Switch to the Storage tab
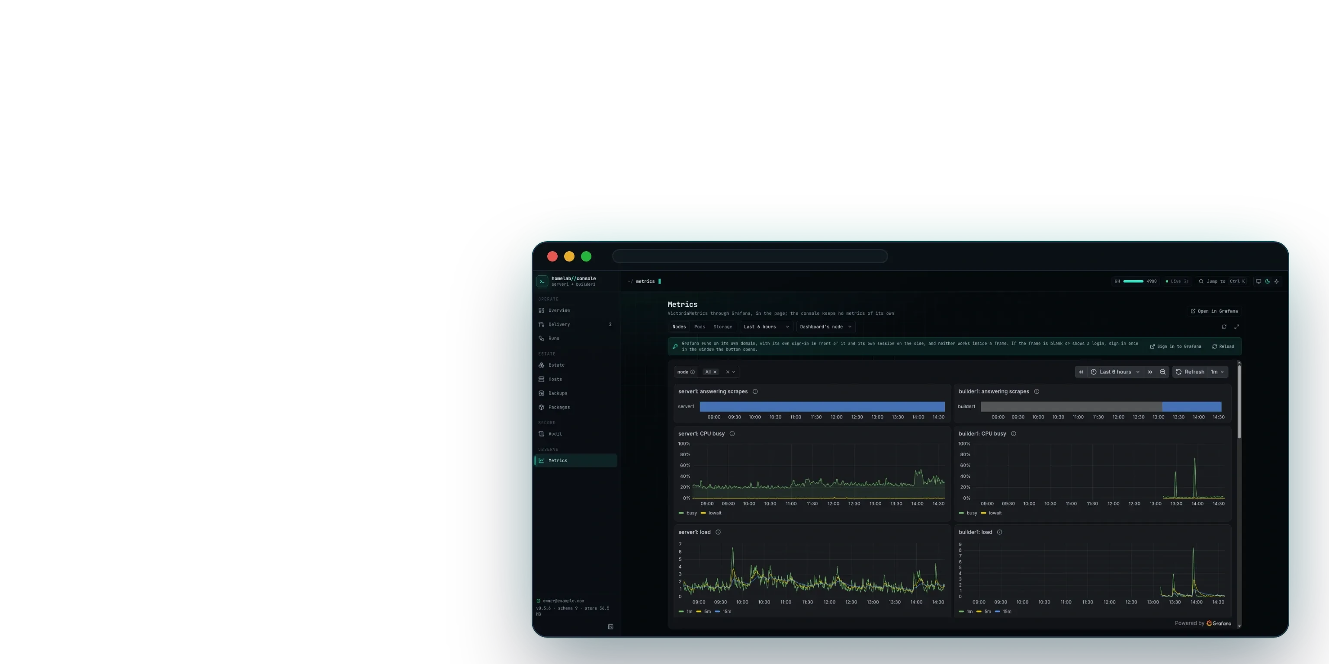This screenshot has width=1329, height=664. (723, 327)
